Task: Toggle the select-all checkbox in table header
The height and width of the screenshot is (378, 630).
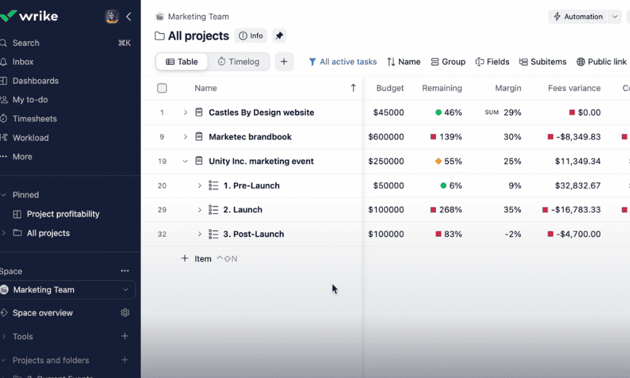Action: pyautogui.click(x=162, y=88)
